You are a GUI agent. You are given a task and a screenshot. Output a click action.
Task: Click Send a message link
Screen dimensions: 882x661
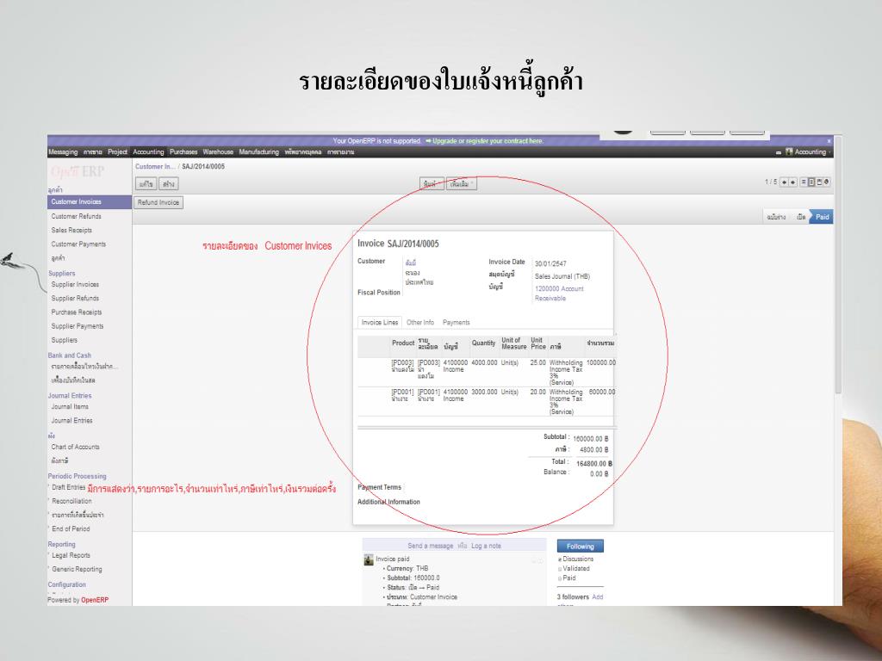pyautogui.click(x=431, y=546)
